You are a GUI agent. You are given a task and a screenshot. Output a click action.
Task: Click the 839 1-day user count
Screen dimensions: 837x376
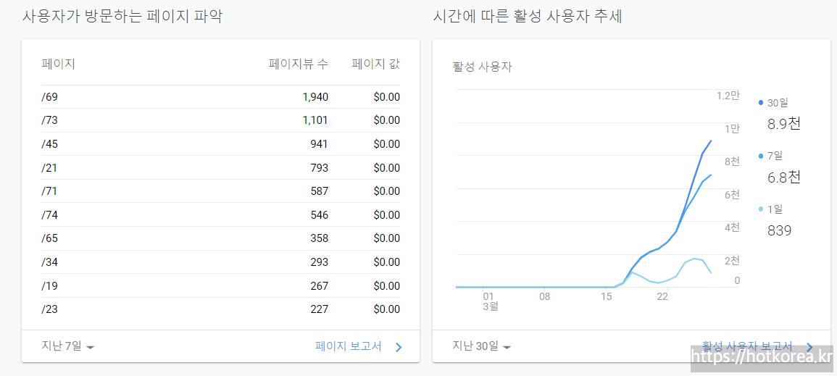pos(779,231)
